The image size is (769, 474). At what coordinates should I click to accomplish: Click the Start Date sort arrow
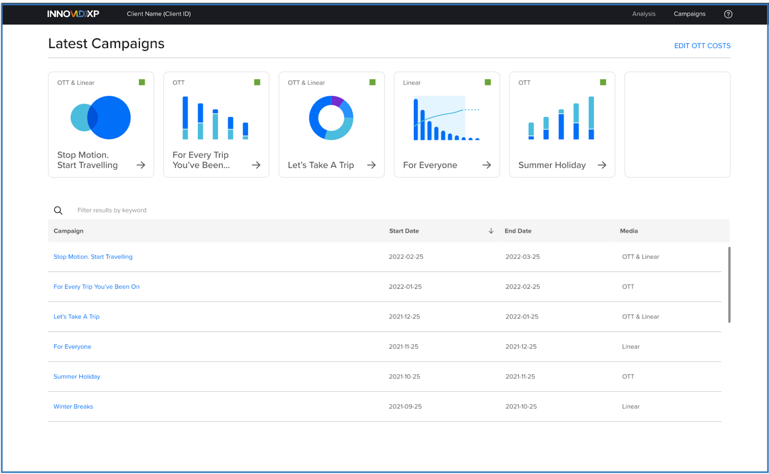click(x=491, y=231)
